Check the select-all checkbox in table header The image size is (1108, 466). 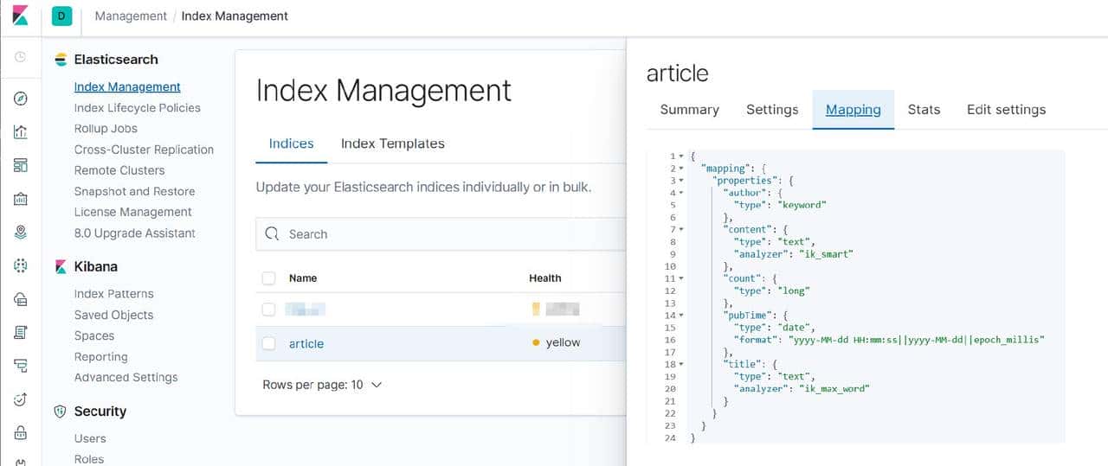pyautogui.click(x=268, y=278)
